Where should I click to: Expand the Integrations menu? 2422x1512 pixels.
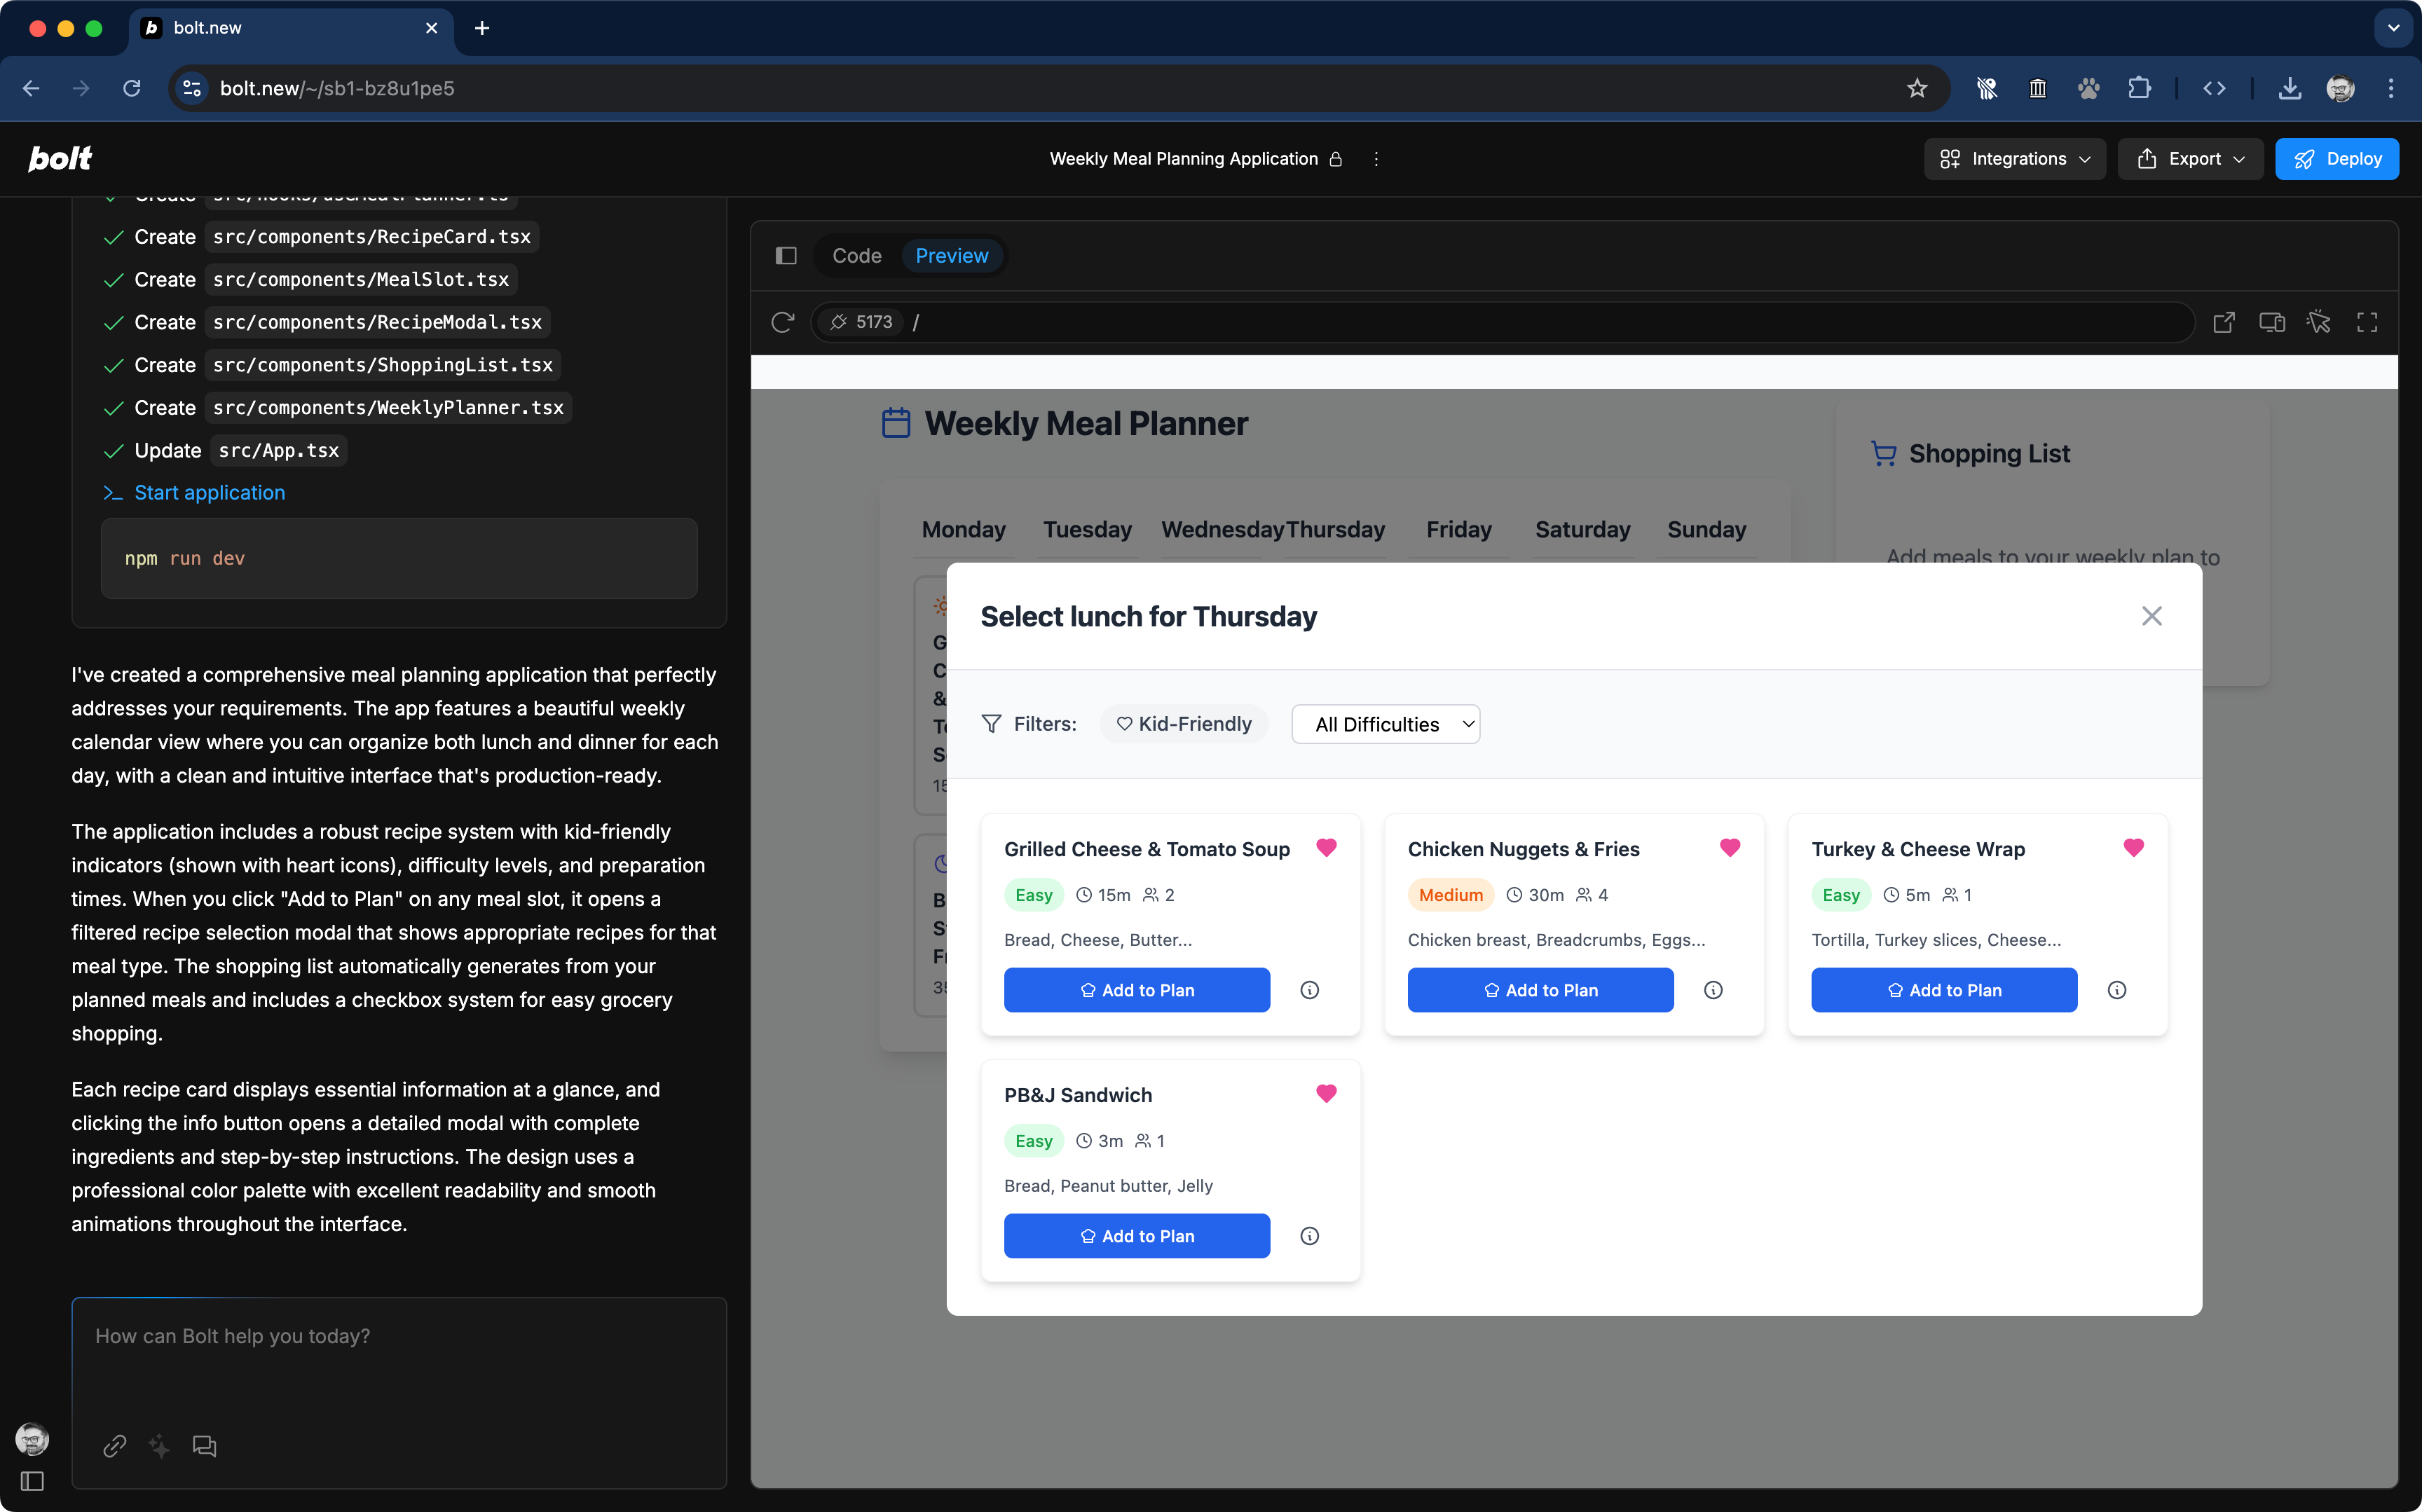(2014, 159)
